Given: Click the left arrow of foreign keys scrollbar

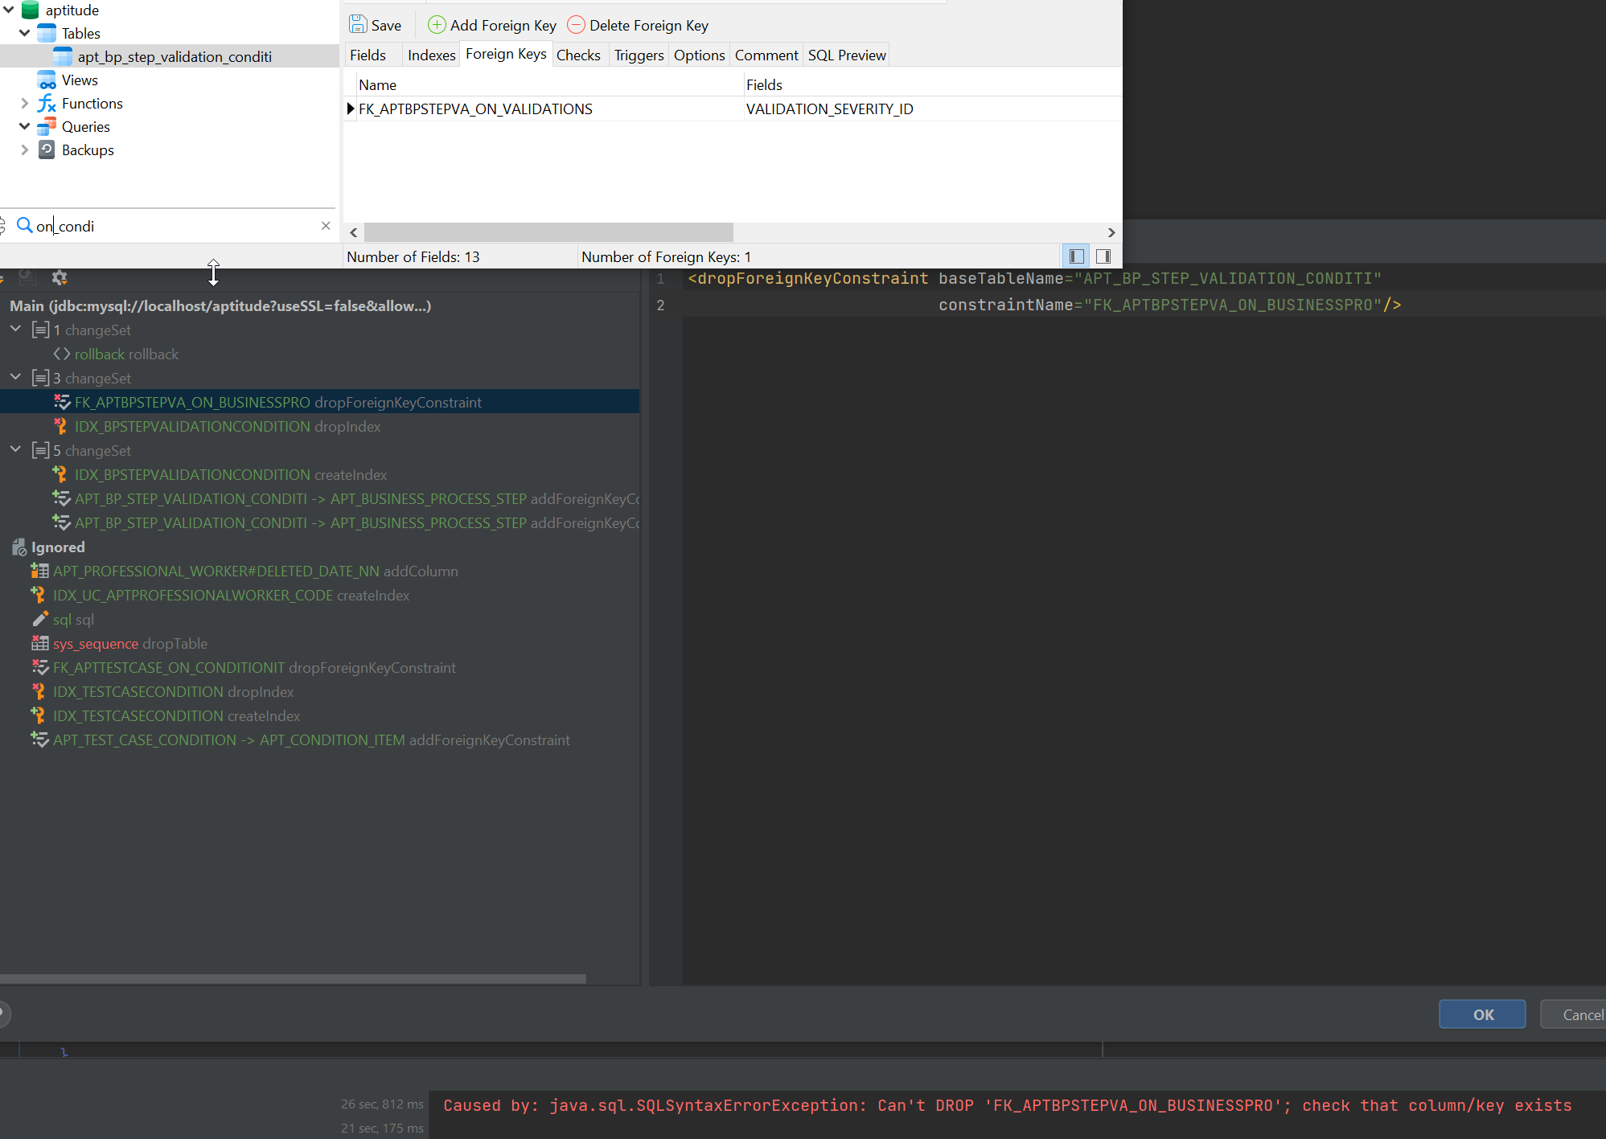Looking at the screenshot, I should tap(354, 232).
